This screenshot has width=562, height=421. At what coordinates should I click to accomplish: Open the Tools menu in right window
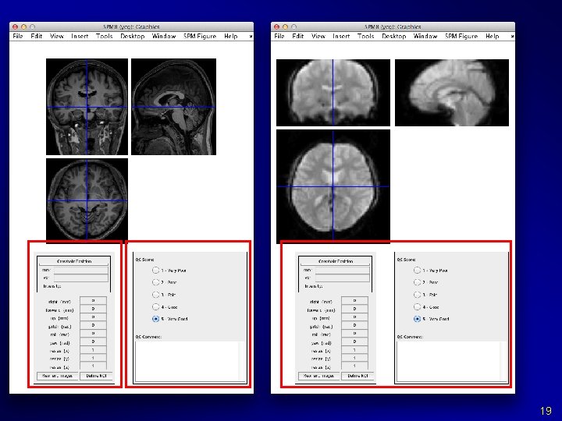(x=365, y=36)
